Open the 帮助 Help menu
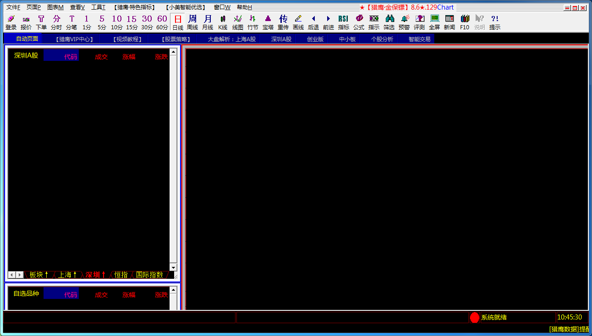The width and height of the screenshot is (592, 336). pos(244,7)
